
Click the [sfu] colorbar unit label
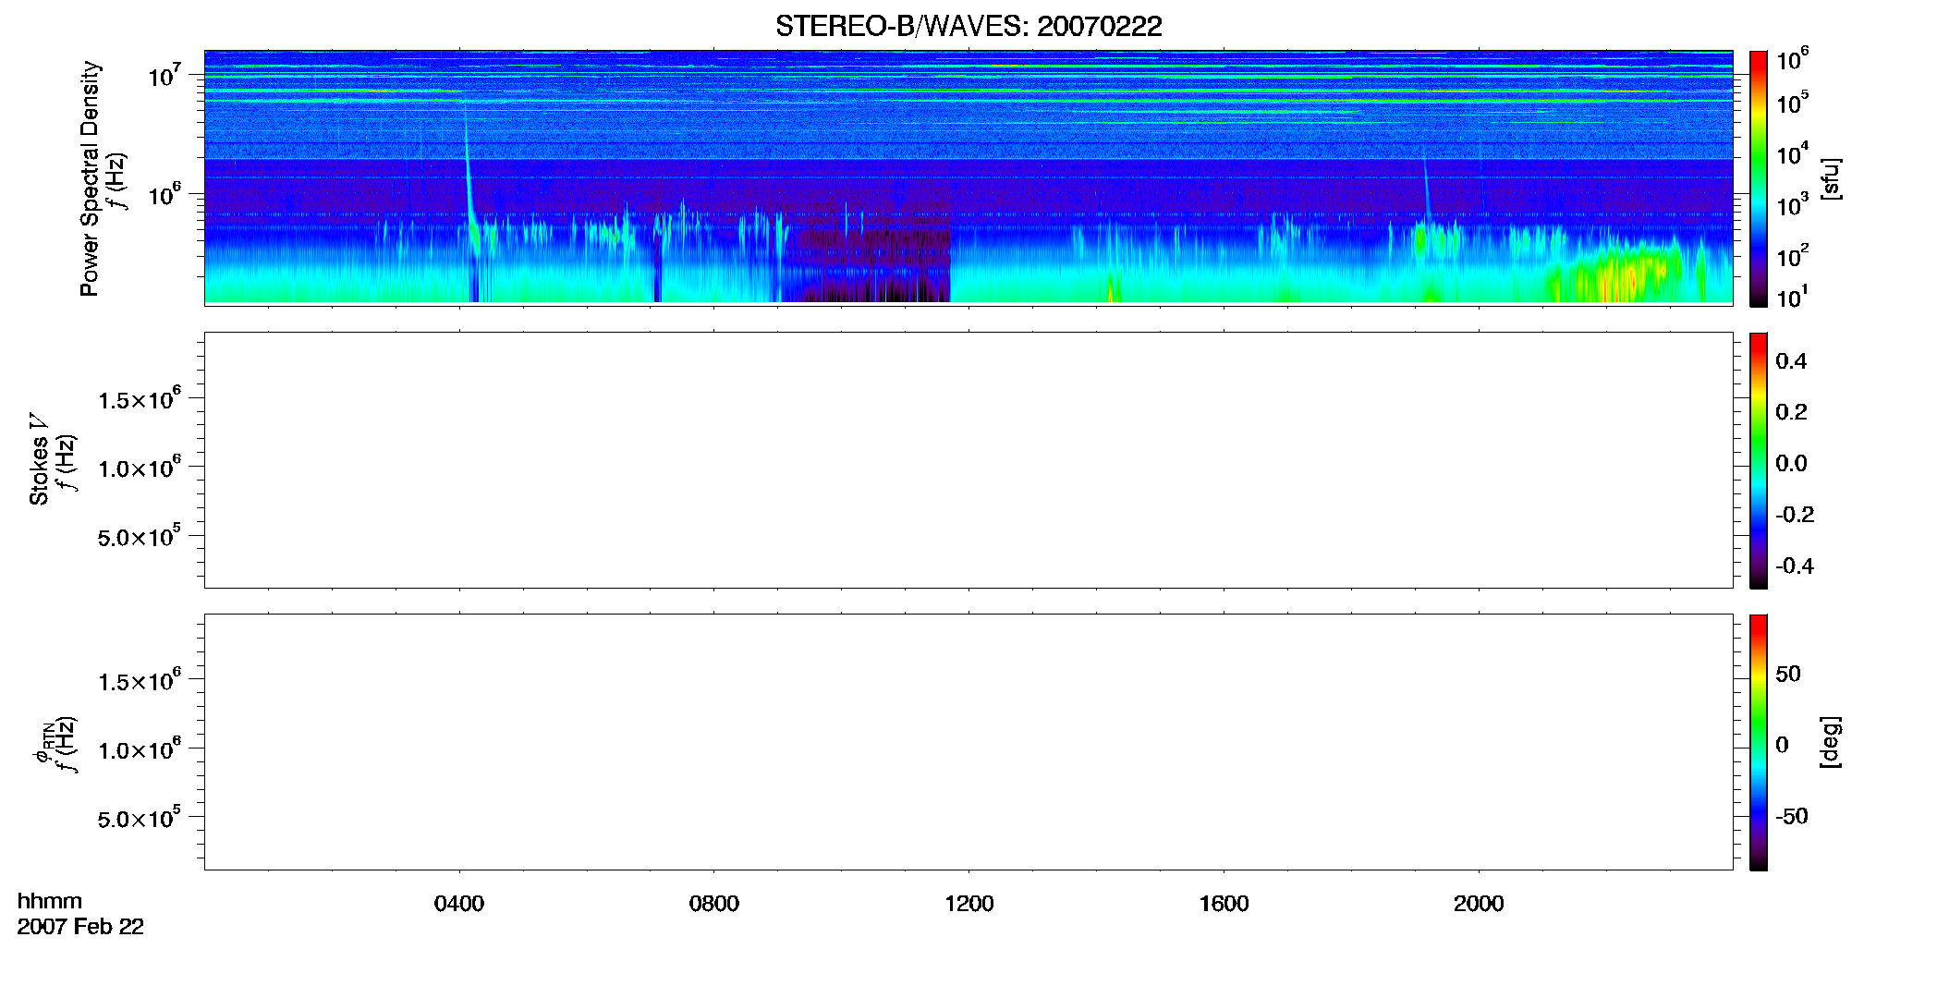pyautogui.click(x=1831, y=178)
